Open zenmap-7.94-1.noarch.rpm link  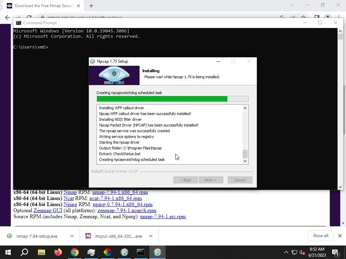click(127, 210)
